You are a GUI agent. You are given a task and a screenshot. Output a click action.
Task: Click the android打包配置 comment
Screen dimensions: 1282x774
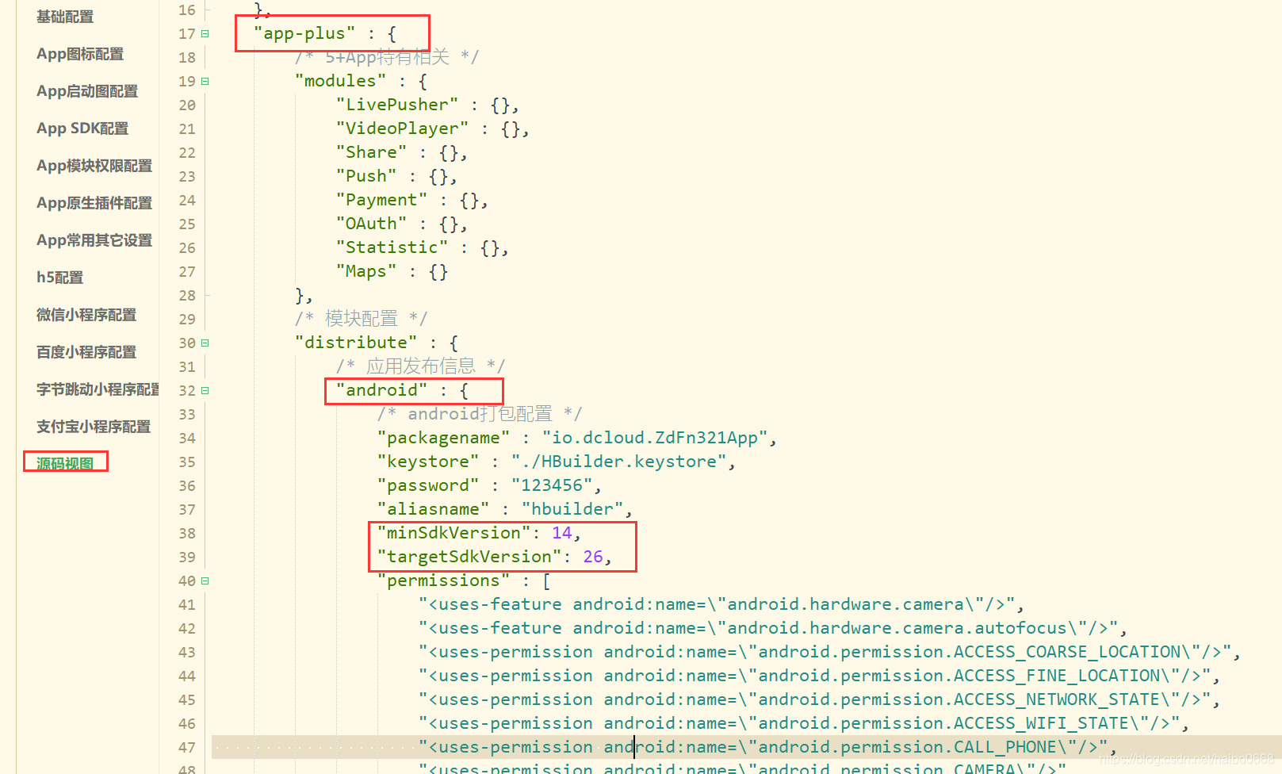480,414
